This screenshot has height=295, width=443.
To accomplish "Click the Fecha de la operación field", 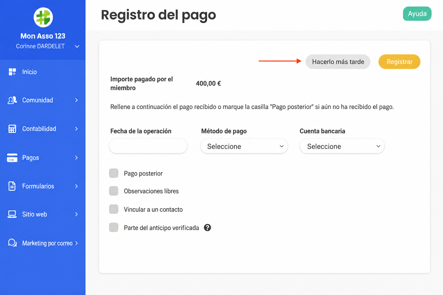I will coord(148,146).
